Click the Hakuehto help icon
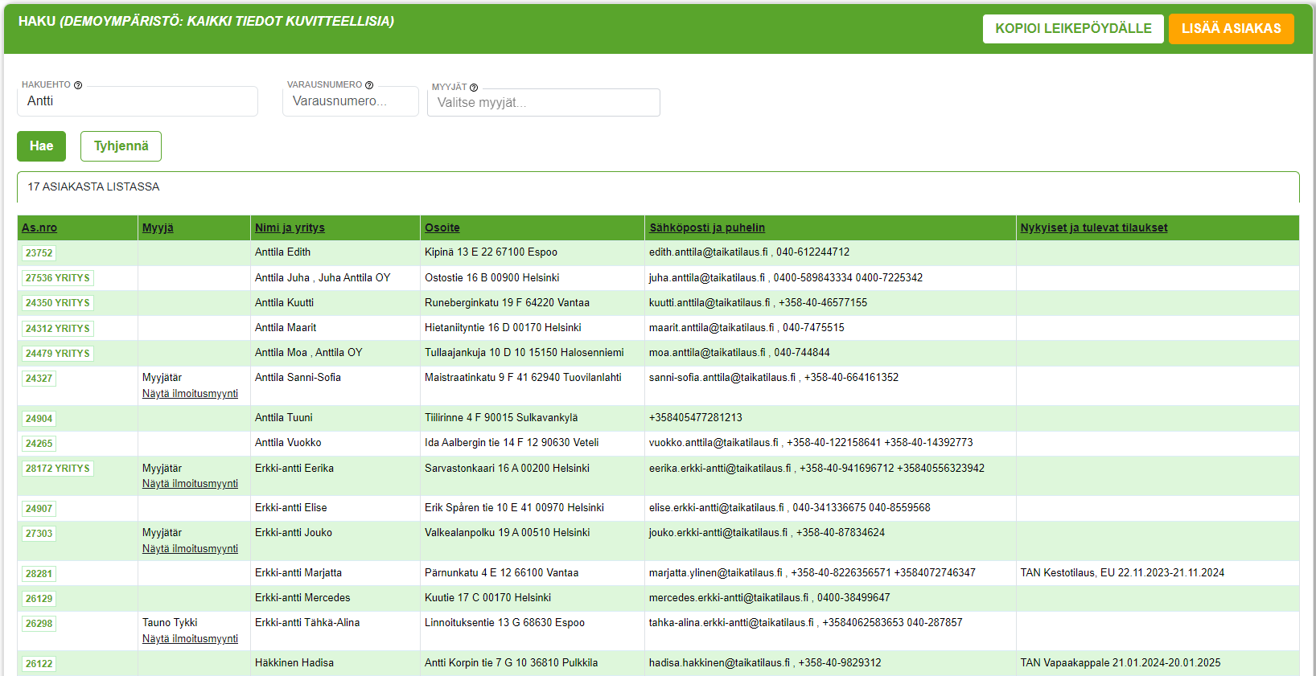 [78, 85]
